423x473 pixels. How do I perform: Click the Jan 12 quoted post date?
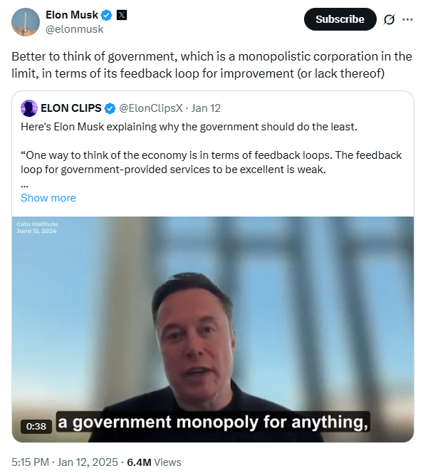[x=206, y=108]
